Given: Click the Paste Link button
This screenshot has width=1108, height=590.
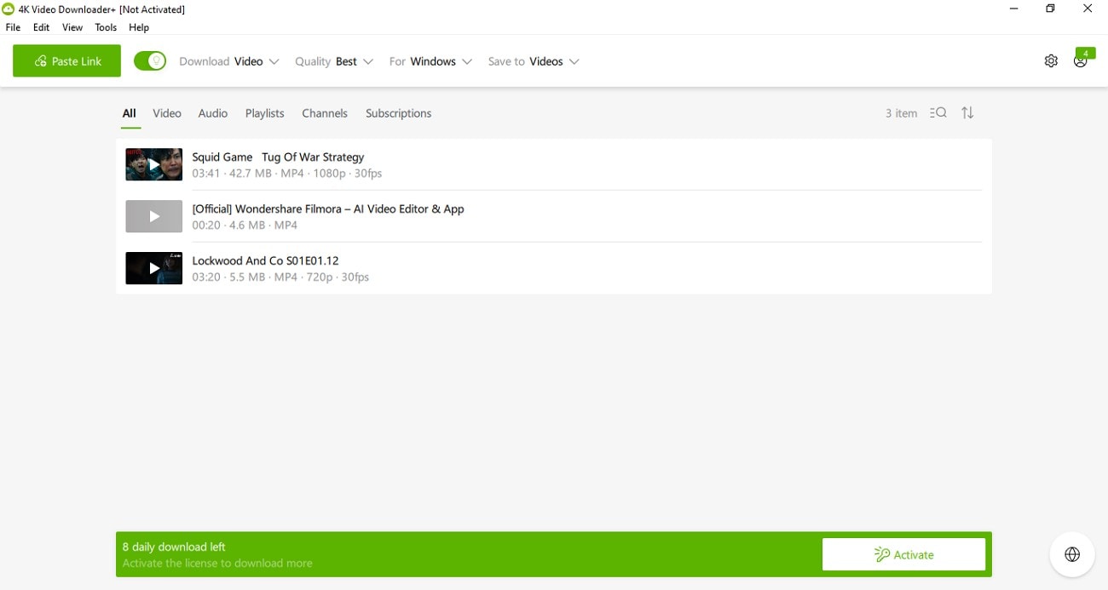Looking at the screenshot, I should pyautogui.click(x=66, y=61).
